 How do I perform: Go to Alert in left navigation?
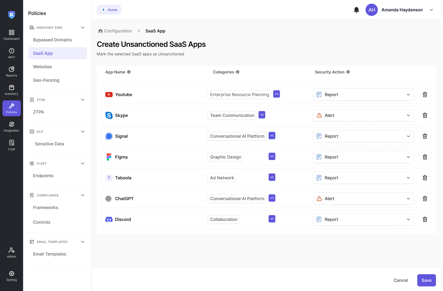tap(12, 53)
